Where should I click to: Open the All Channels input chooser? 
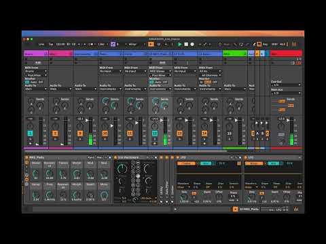pyautogui.click(x=210, y=75)
